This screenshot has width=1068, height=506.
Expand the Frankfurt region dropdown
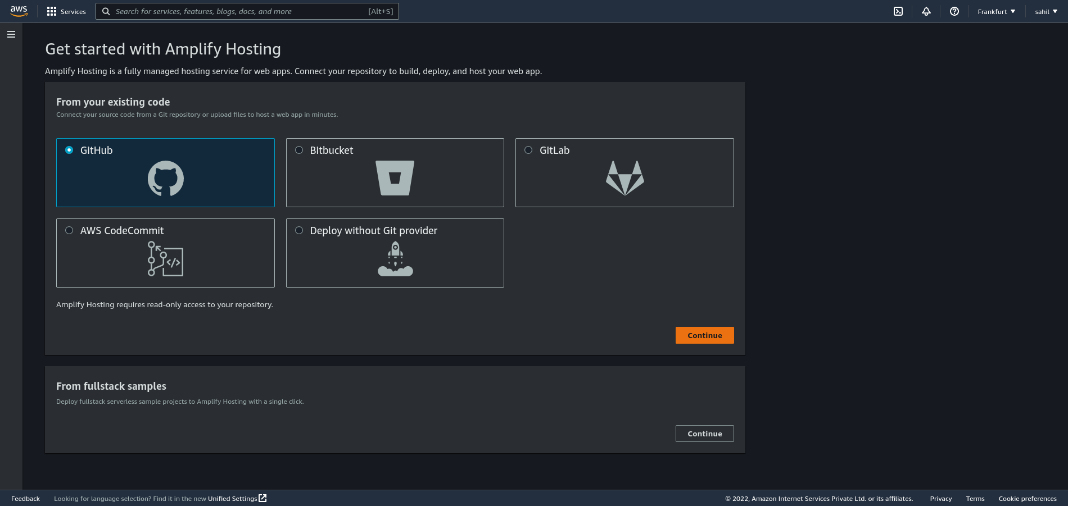click(997, 11)
